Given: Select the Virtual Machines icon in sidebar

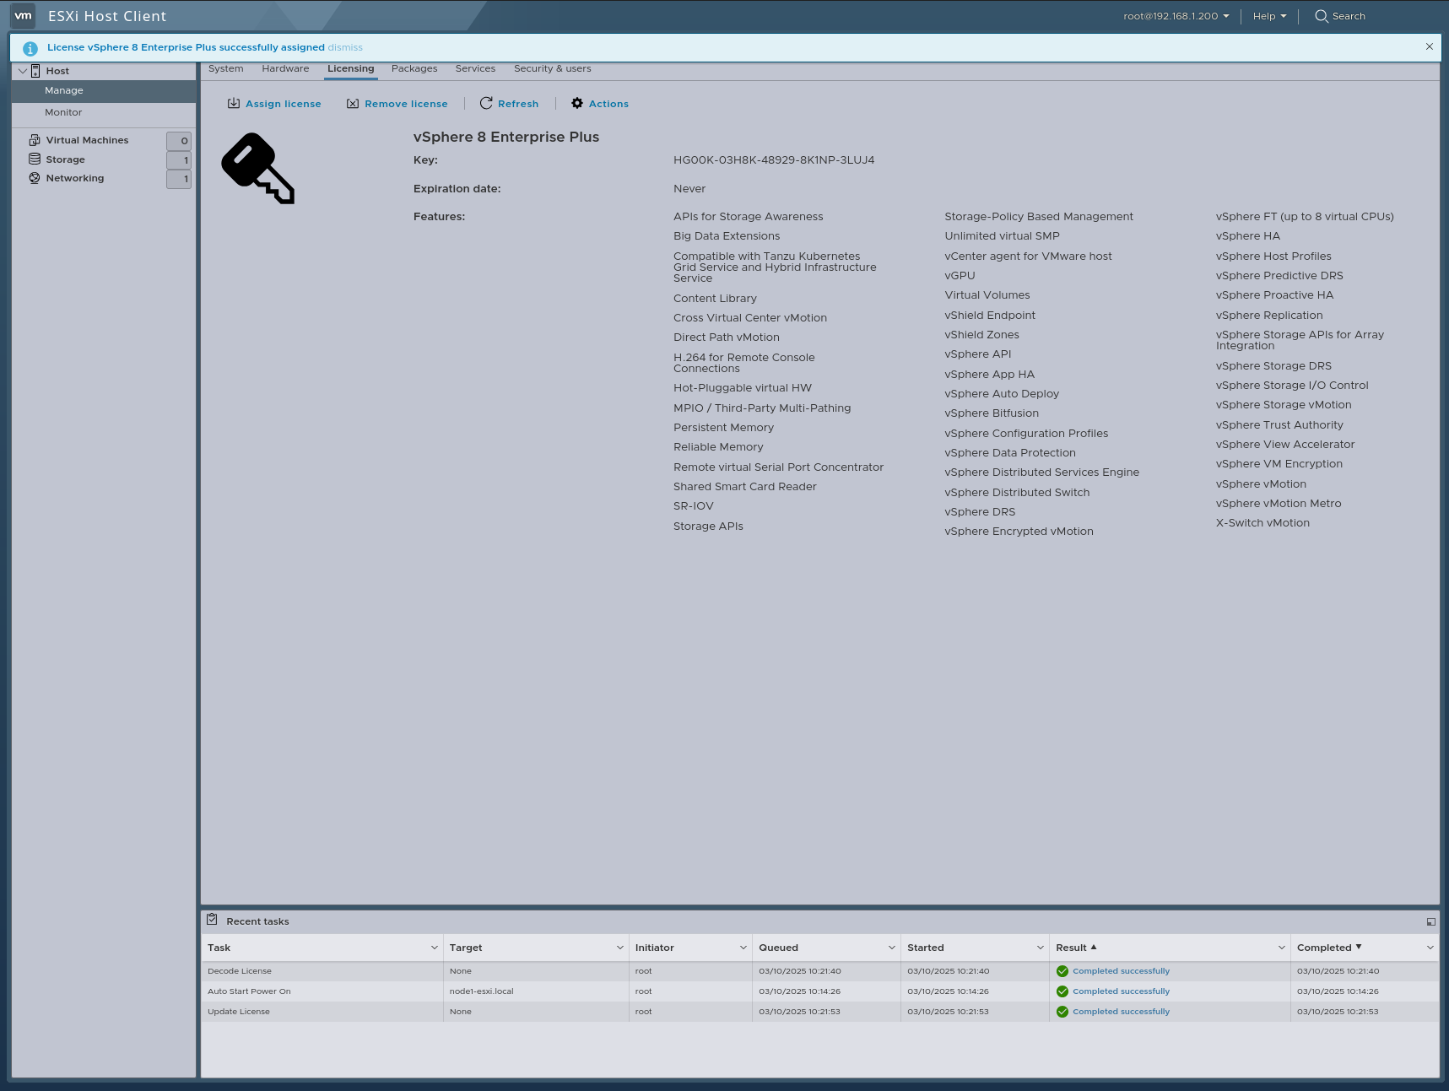Looking at the screenshot, I should (x=34, y=139).
